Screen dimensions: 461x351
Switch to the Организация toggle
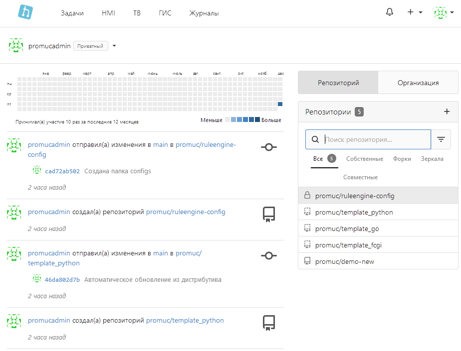point(418,83)
